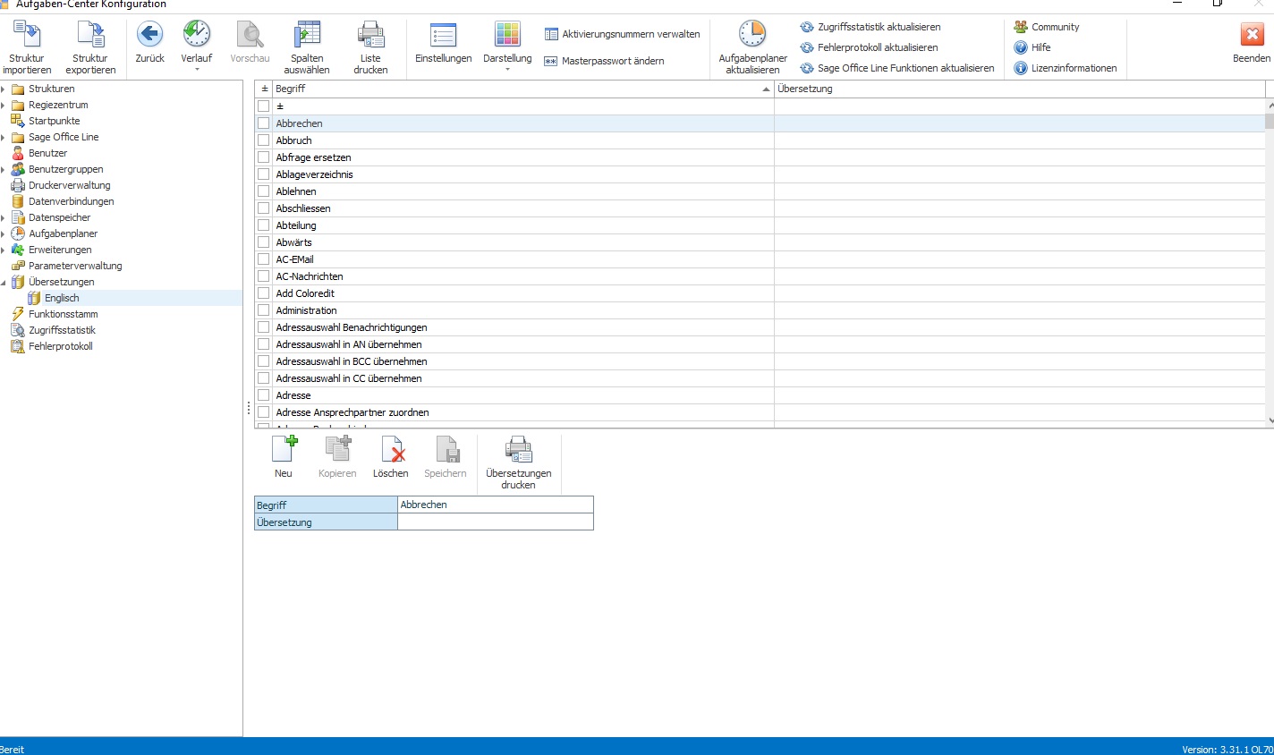Tick checkbox for Administration row
1274x755 pixels.
[264, 310]
